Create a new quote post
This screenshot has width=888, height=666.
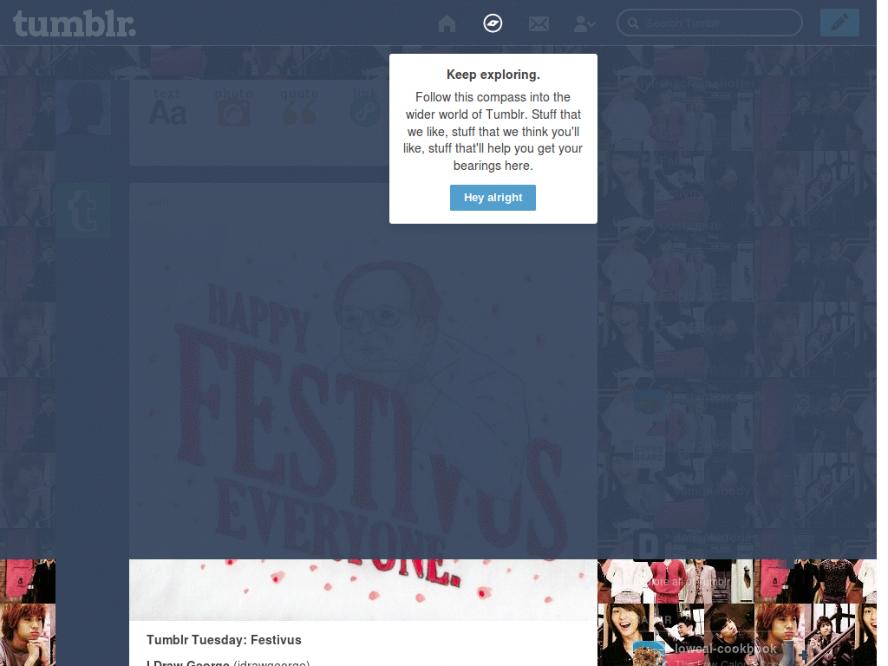[299, 107]
